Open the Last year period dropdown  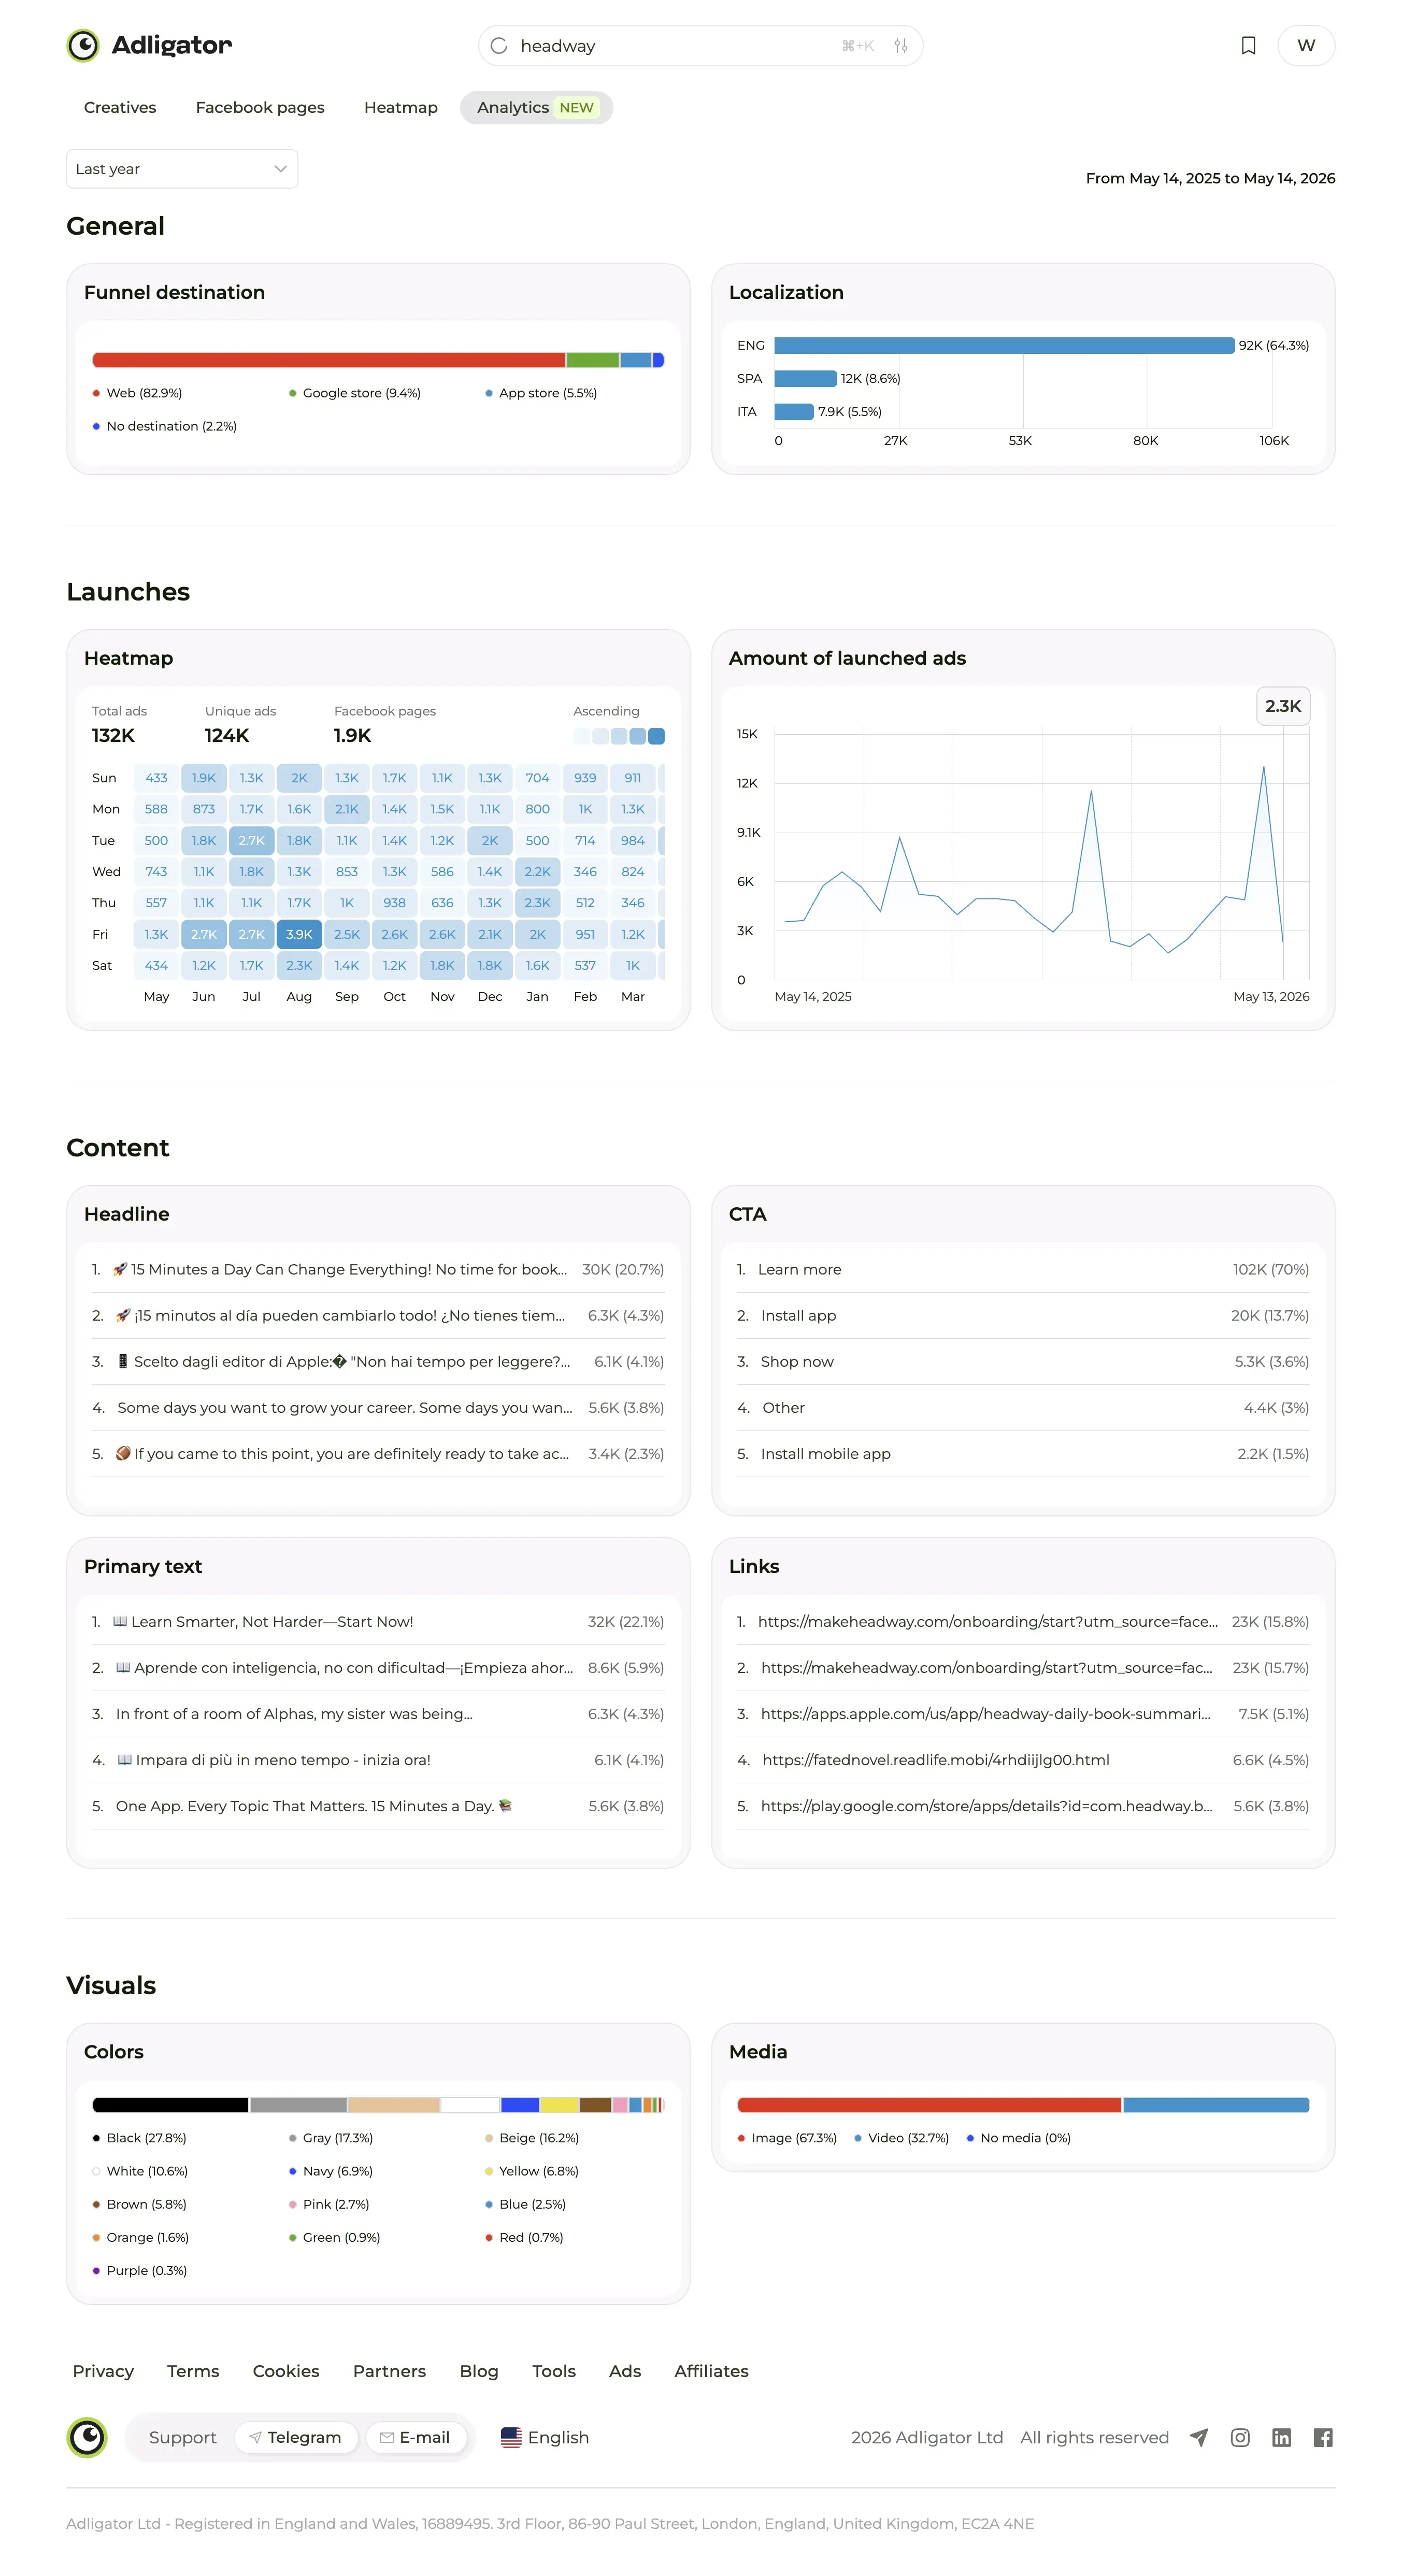182,169
